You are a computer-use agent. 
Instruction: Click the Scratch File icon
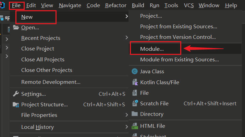click(134, 103)
